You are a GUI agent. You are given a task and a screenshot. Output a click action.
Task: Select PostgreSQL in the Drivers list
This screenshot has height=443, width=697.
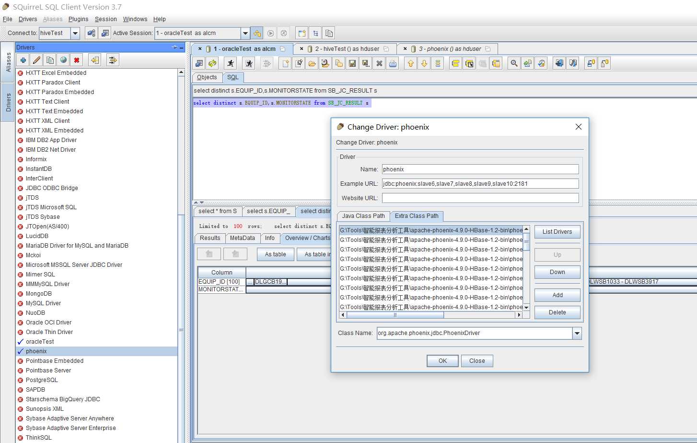pyautogui.click(x=96, y=380)
